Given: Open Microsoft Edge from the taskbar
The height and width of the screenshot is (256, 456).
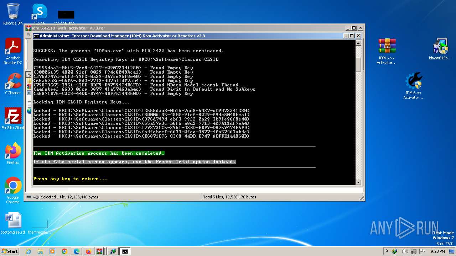Looking at the screenshot, I should point(77,251).
